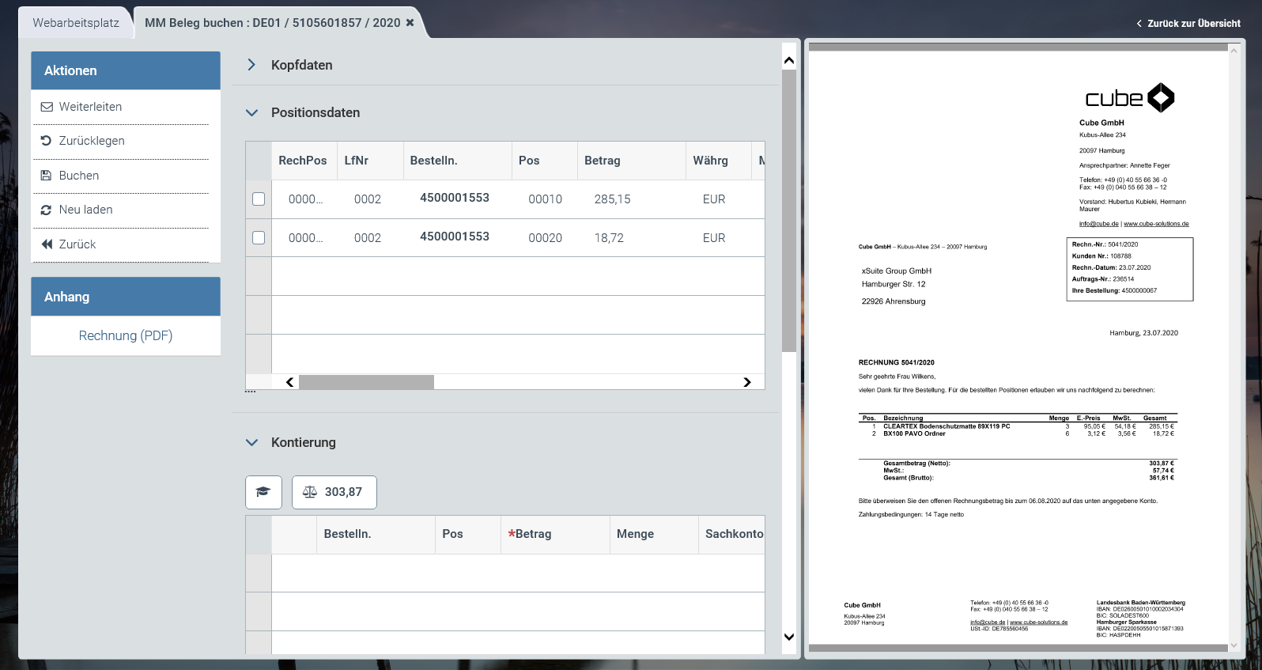The height and width of the screenshot is (670, 1262).
Task: Click the horizontal scrollbar thumb in Positionsdaten table
Action: coord(366,382)
